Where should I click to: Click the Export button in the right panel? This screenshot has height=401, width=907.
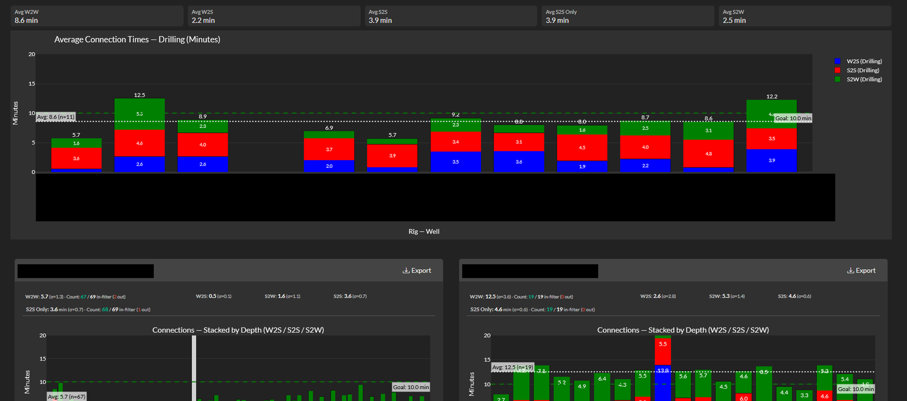coord(861,271)
